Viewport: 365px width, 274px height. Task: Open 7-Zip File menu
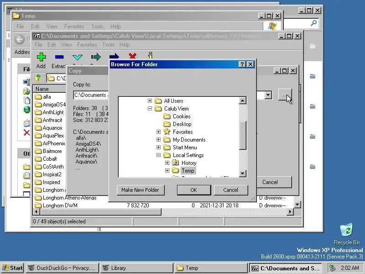[38, 45]
